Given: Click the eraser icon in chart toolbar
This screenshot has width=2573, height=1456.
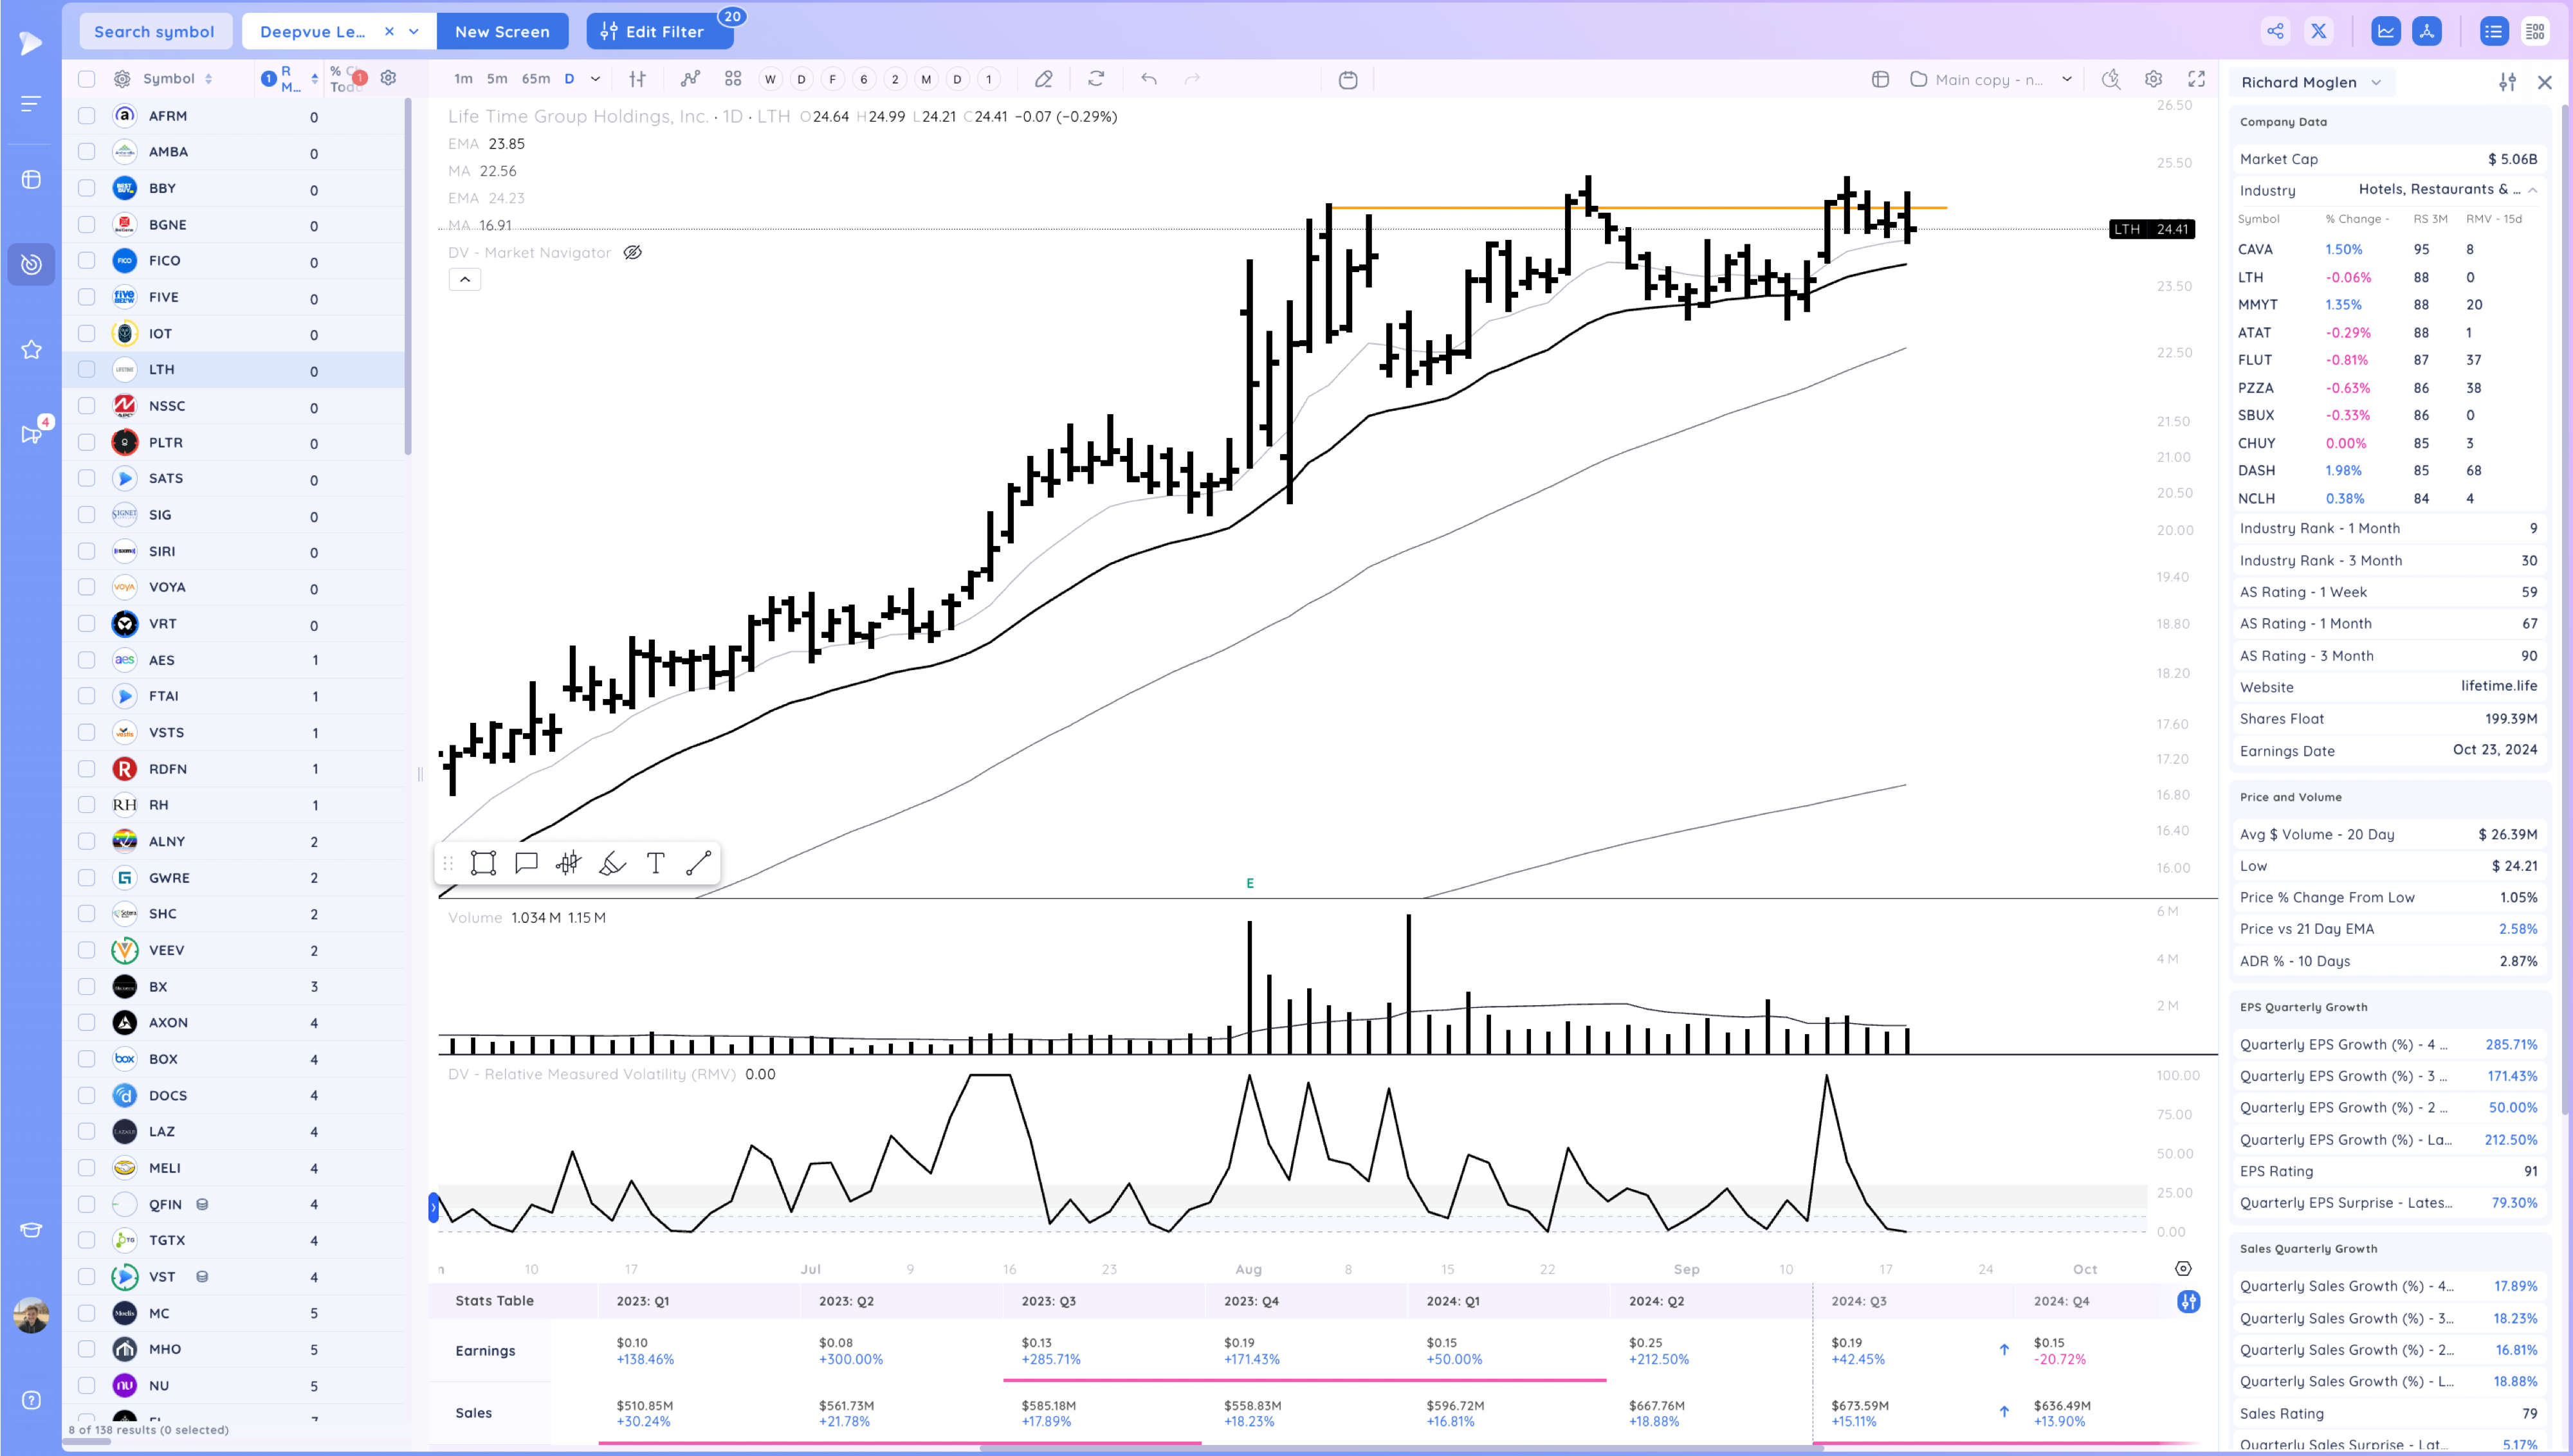Looking at the screenshot, I should [1043, 79].
